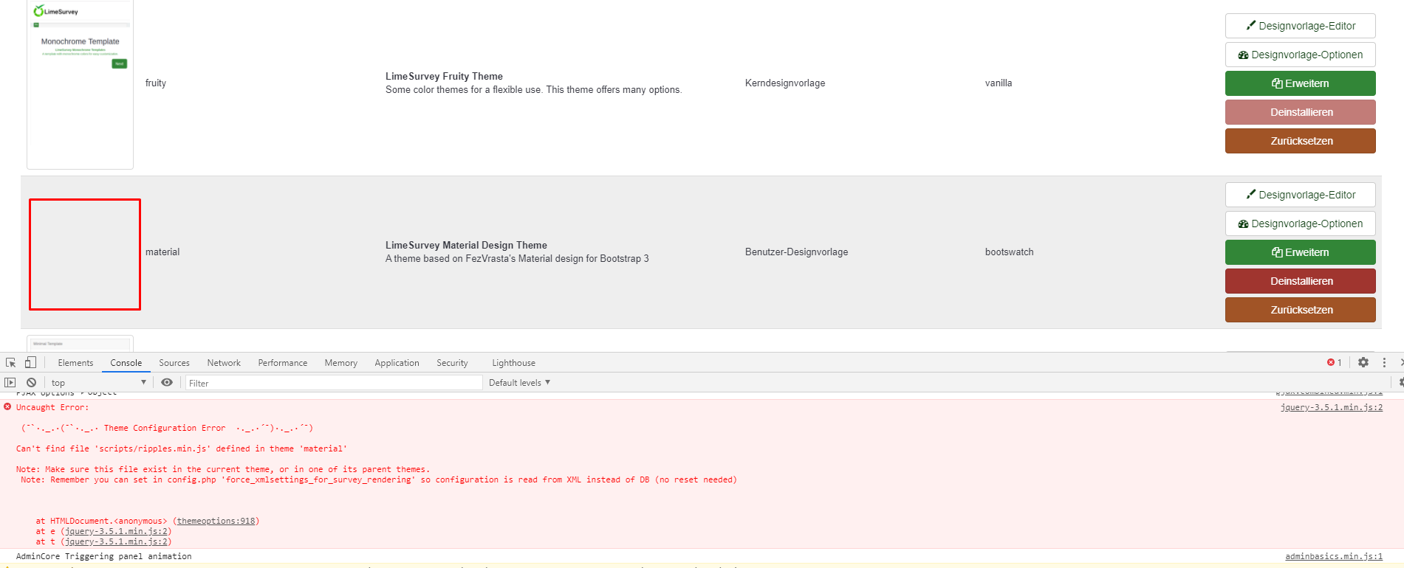Open the themeoptions:918 stack trace link
1404x568 pixels.
point(216,521)
